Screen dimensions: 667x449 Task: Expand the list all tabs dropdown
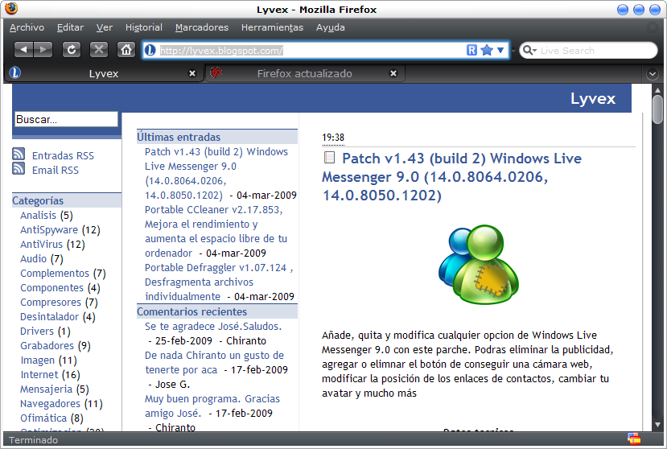click(x=653, y=74)
